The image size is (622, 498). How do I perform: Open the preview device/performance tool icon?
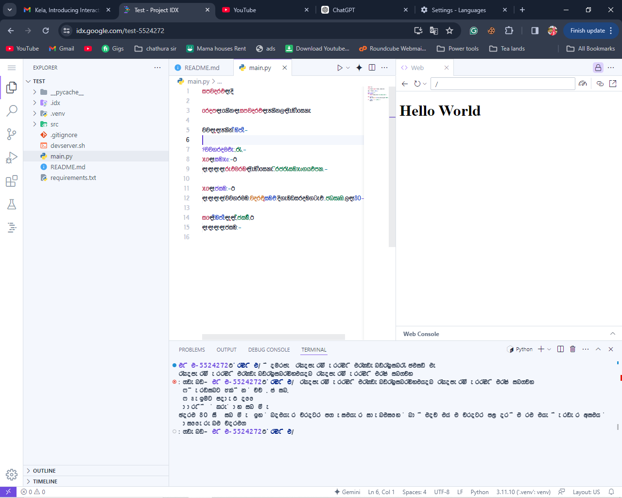click(583, 84)
